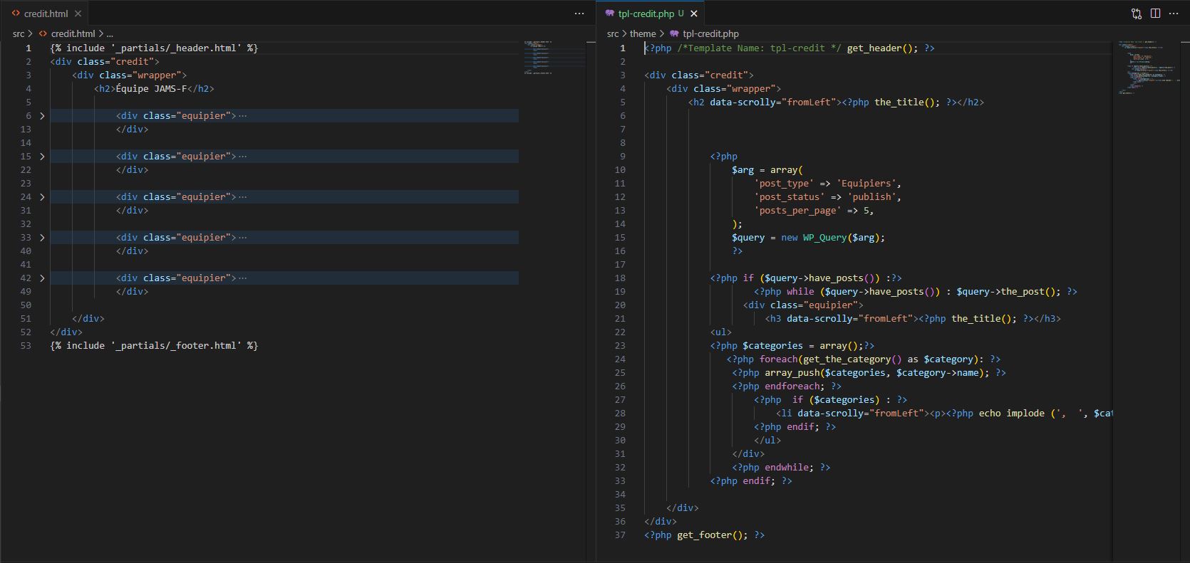This screenshot has width=1190, height=563.
Task: Click '_partials/_header.html' include on line 1
Action: [x=176, y=48]
